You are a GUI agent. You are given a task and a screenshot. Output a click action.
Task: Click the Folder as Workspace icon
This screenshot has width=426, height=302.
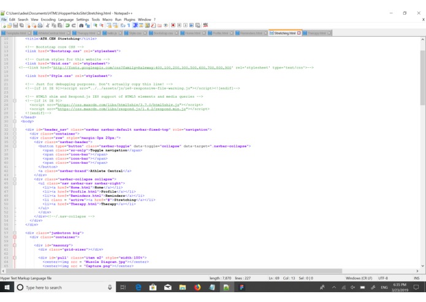coord(159,26)
